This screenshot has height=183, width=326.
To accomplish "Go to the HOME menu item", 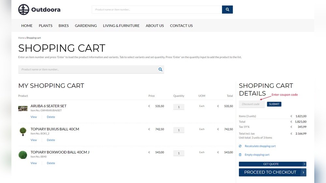I will [x=27, y=25].
